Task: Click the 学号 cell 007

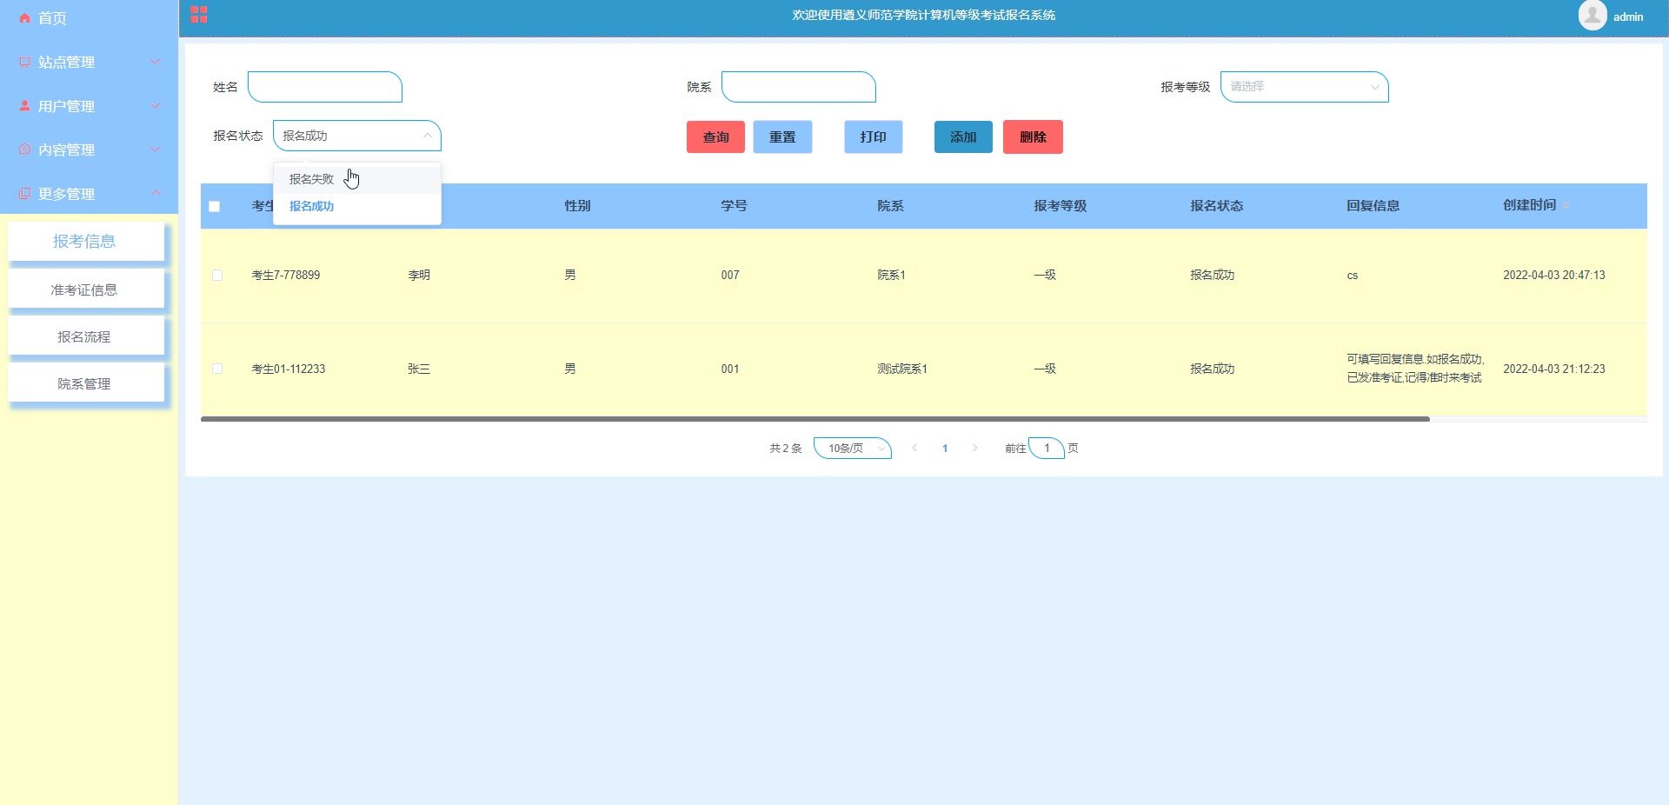Action: click(x=730, y=275)
